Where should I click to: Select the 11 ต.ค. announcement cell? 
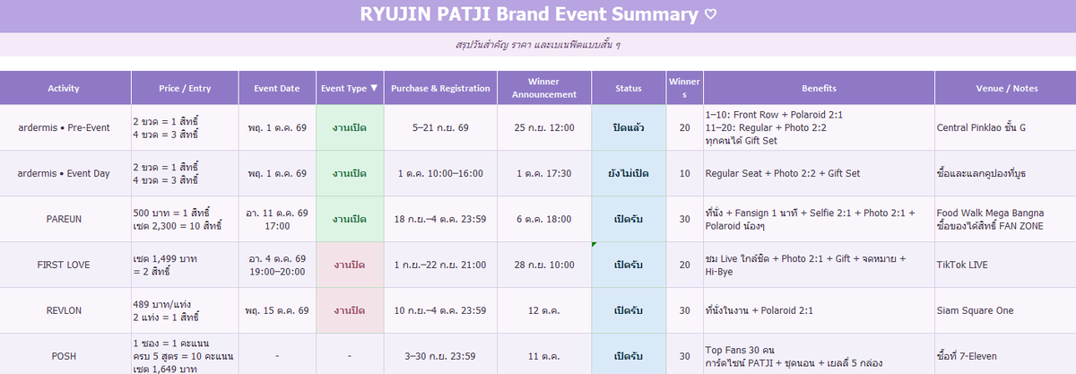(544, 354)
